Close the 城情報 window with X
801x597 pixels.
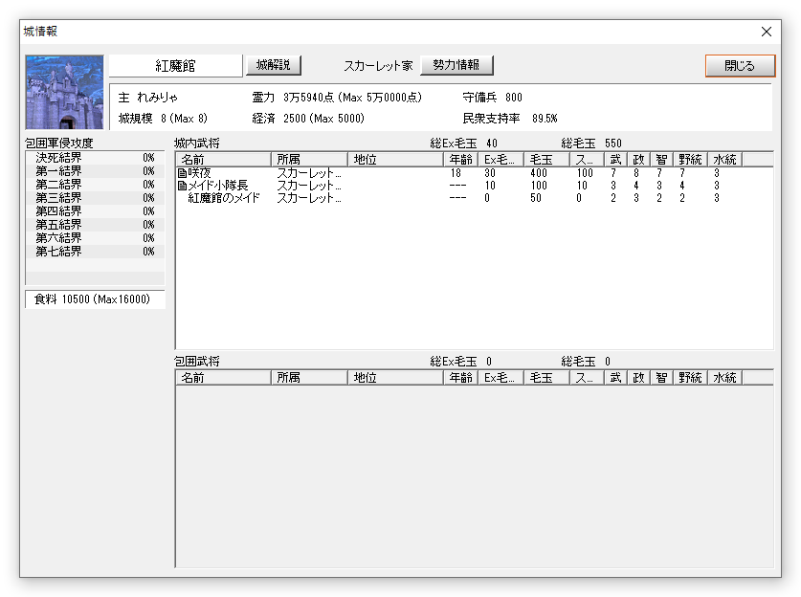(766, 31)
